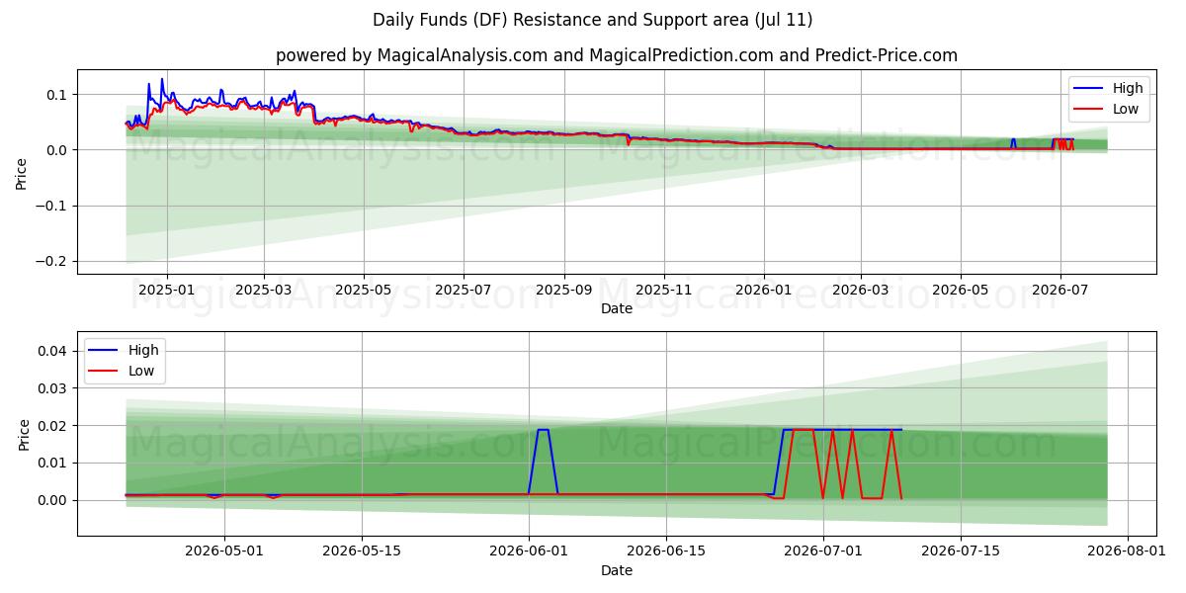Click 'Low' in the top chart legend
Viewport: 1186px width, 593px height.
[1126, 110]
